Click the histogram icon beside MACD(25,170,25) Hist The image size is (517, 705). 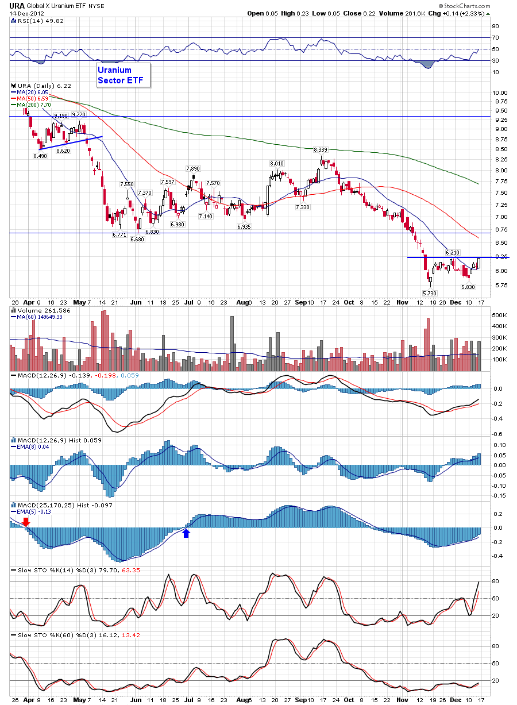pos(13,505)
